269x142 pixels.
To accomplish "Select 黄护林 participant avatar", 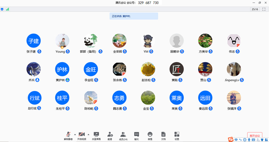I will 62,69.
